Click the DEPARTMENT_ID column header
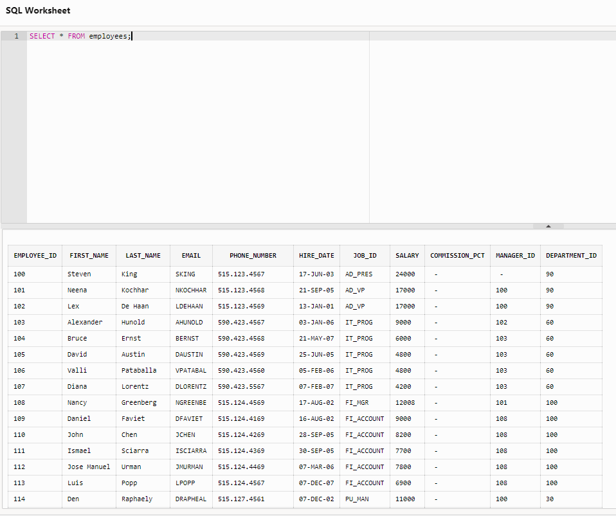The height and width of the screenshot is (516, 616). coord(571,256)
